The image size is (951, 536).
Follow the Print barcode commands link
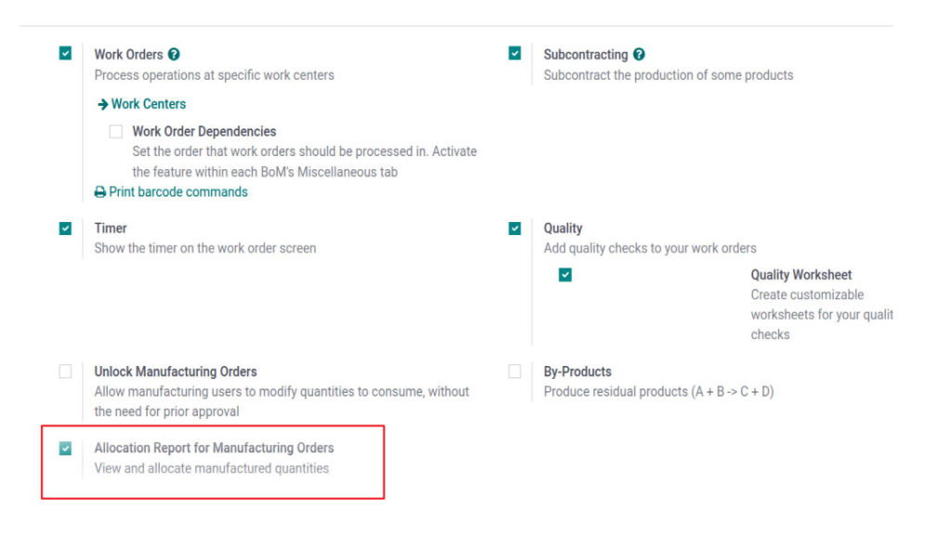[x=178, y=191]
